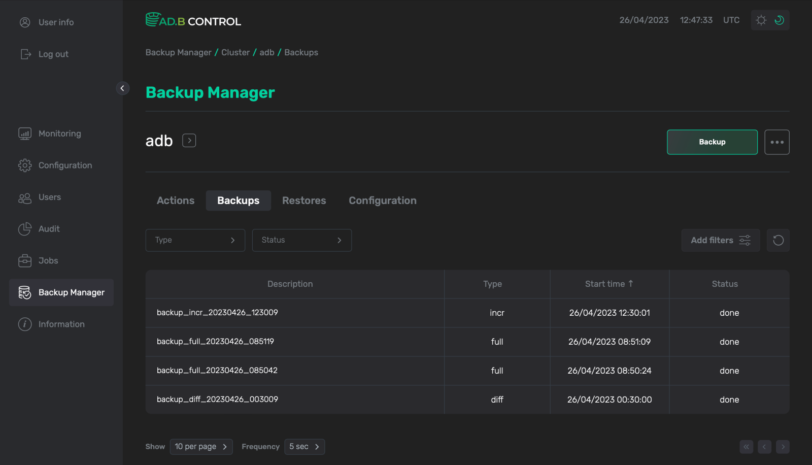Switch to light theme with sun icon

click(x=761, y=20)
